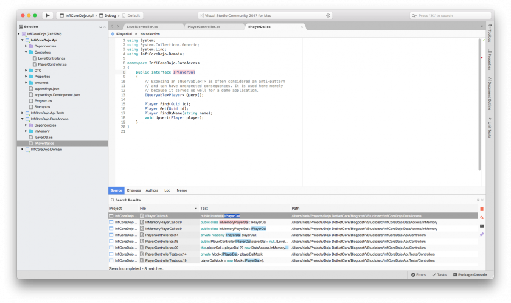The width and height of the screenshot is (511, 303).
Task: Open the Merge view tab
Action: (x=181, y=190)
